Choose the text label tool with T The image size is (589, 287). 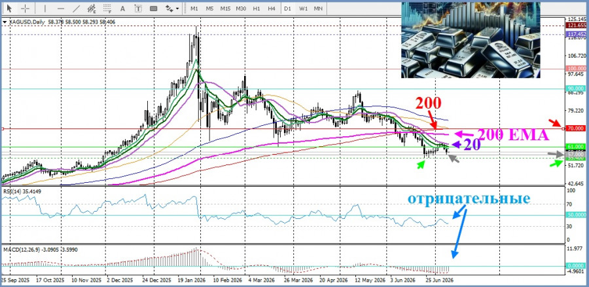(x=138, y=9)
